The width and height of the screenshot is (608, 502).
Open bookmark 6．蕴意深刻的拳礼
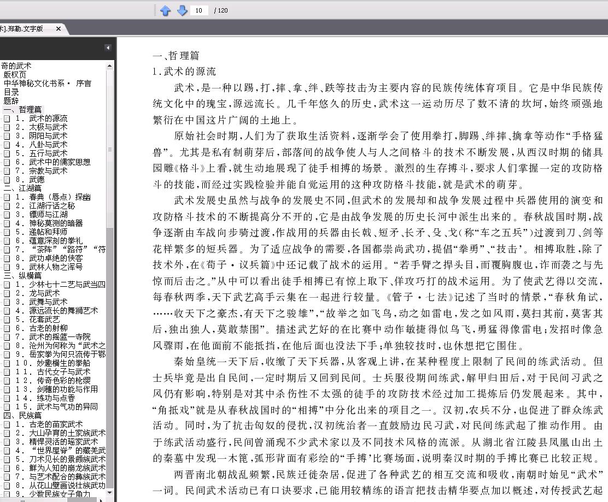tap(49, 241)
